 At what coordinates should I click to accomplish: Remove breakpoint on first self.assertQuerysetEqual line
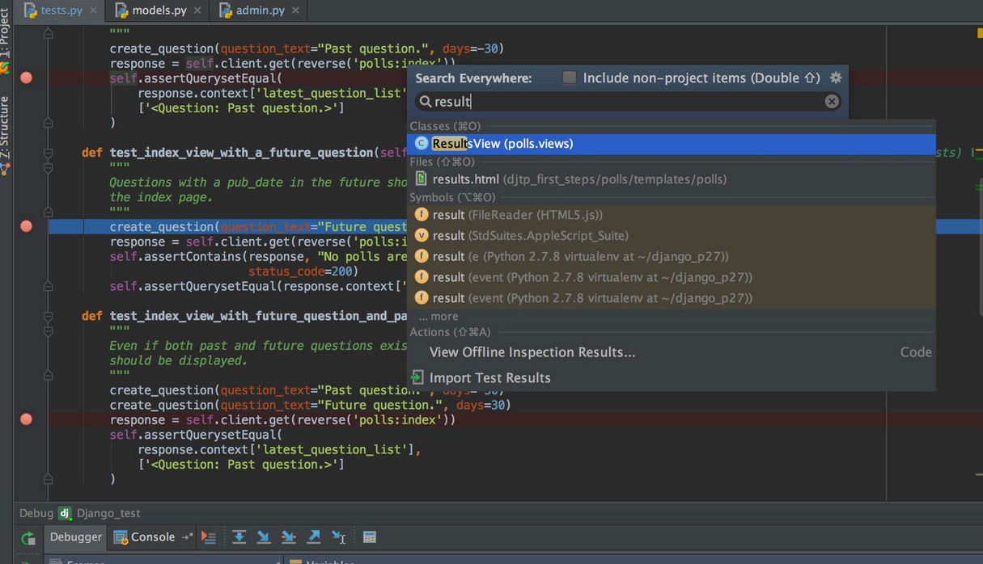(x=26, y=78)
